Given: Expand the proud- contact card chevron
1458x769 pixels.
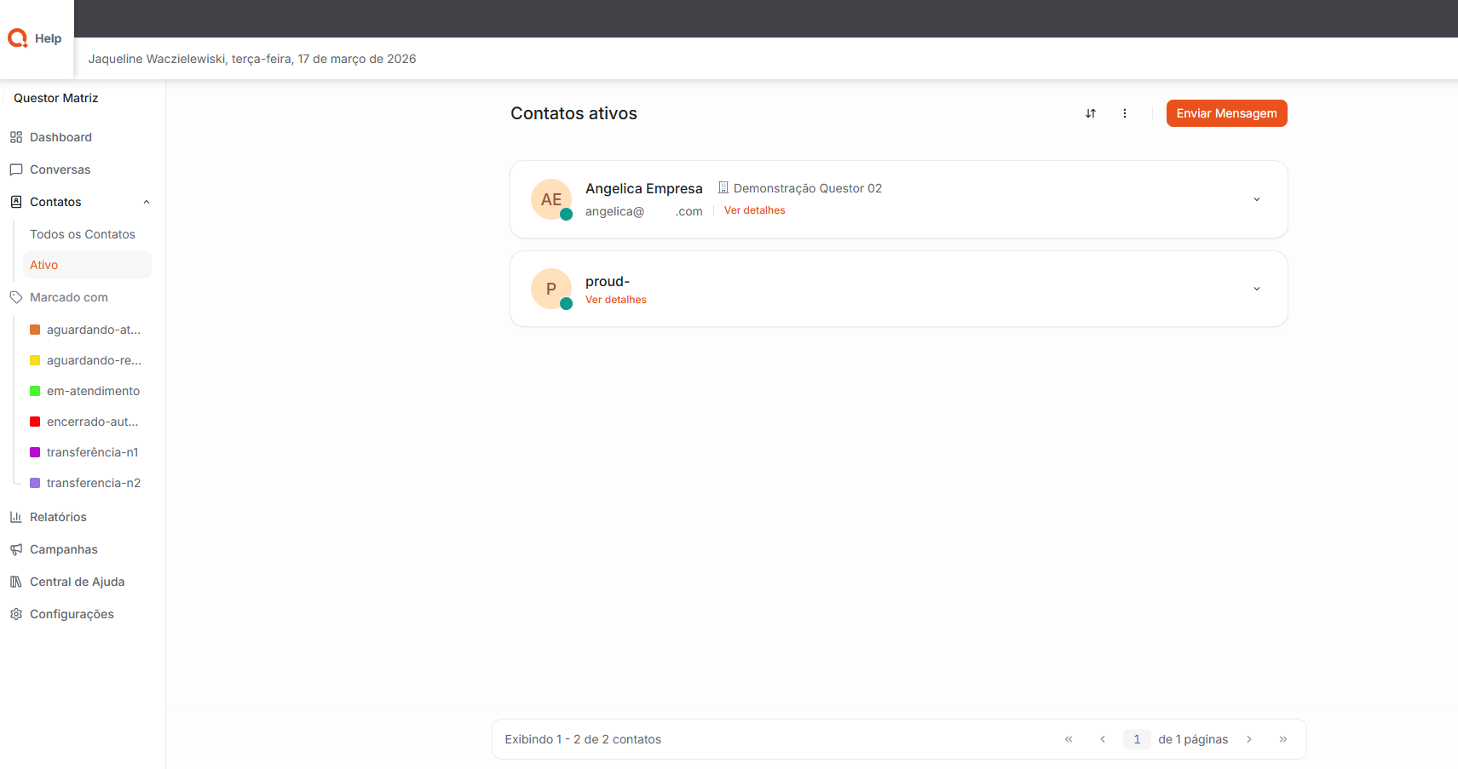Looking at the screenshot, I should point(1256,289).
